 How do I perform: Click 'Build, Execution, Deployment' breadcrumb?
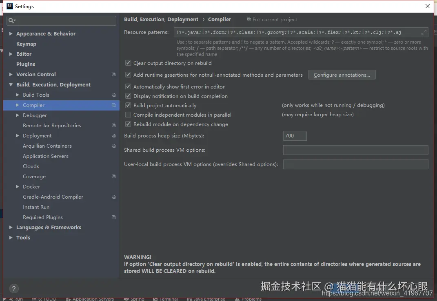click(x=161, y=20)
